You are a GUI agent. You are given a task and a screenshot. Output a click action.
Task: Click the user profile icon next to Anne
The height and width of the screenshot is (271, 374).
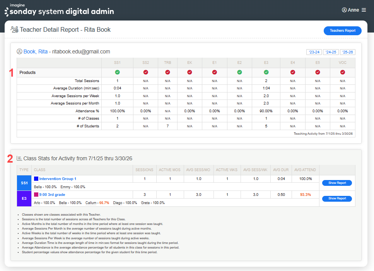344,10
